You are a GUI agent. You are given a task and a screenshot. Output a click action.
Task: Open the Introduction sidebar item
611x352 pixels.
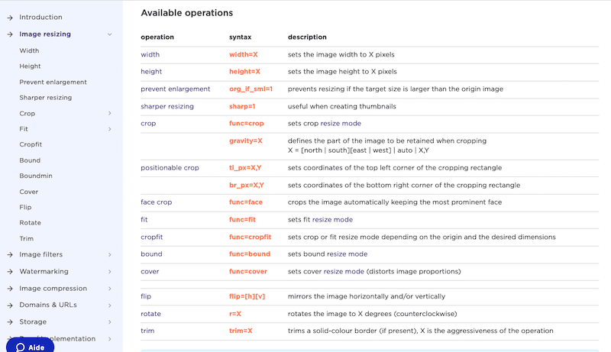(41, 17)
